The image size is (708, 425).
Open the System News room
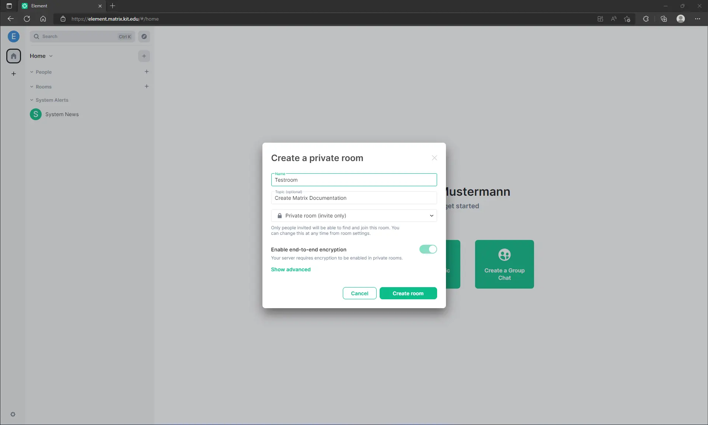(62, 114)
